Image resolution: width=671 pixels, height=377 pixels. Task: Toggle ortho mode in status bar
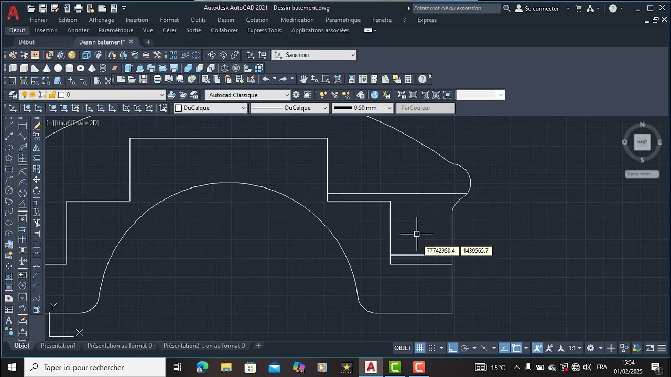click(x=452, y=348)
